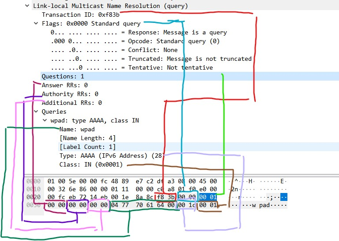
Task: Select the Opcode: Standard query (0) row
Action: click(x=135, y=41)
